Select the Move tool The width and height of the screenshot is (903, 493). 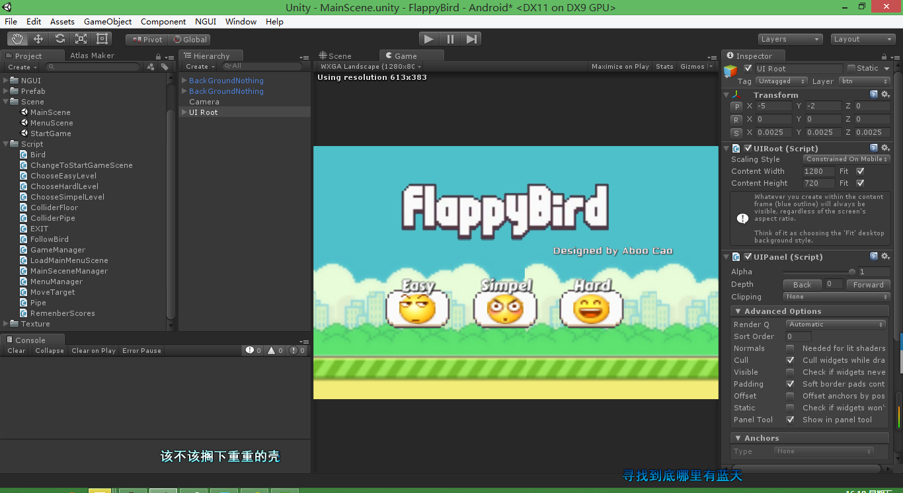[38, 39]
